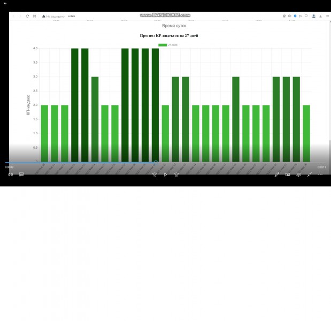Click the 'Прогноз КР-индексов на 27 дней' title
This screenshot has height=321, width=331.
(x=169, y=35)
